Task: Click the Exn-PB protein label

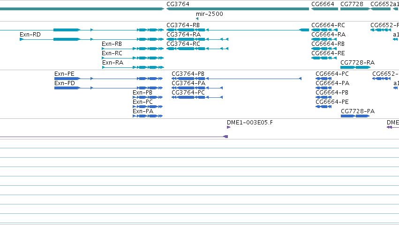Action: 143,93
